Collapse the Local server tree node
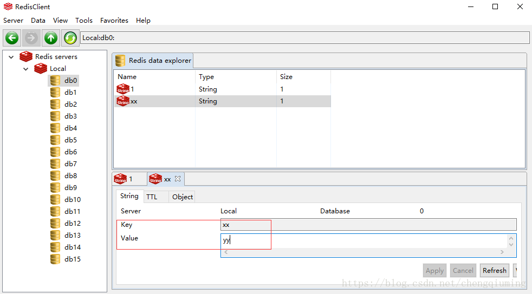 26,69
